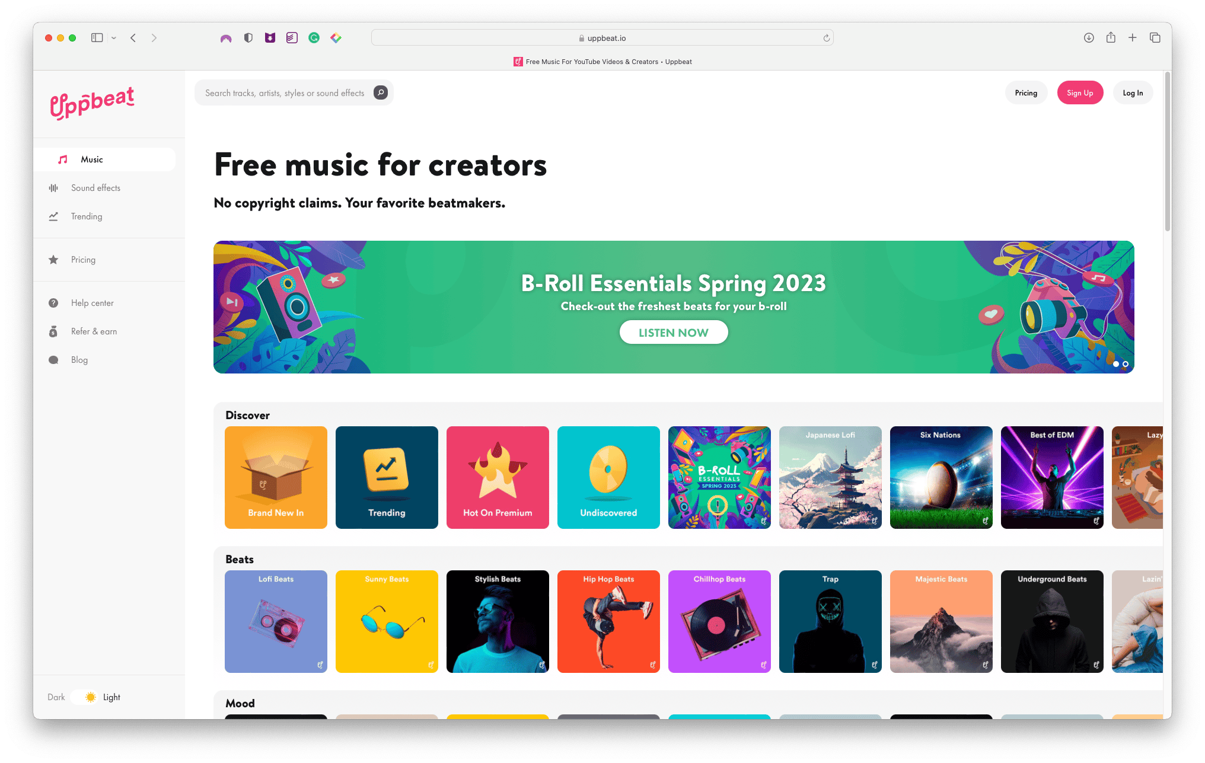This screenshot has width=1205, height=763.
Task: Click the search magnifier icon button
Action: [x=381, y=92]
